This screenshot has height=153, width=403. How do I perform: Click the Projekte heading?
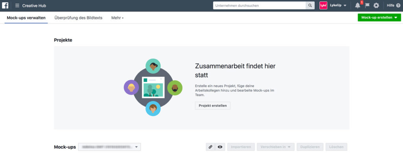tap(63, 40)
